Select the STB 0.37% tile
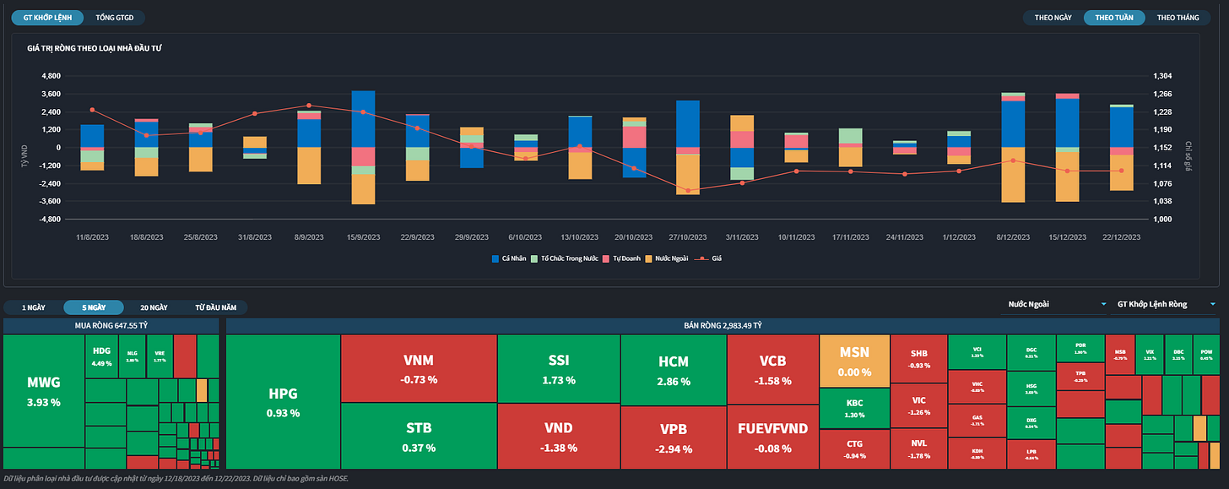 419,436
